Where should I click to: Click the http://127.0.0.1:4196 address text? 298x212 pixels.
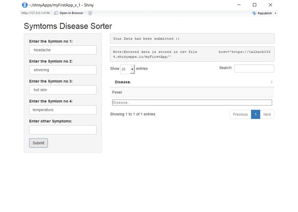(36, 13)
